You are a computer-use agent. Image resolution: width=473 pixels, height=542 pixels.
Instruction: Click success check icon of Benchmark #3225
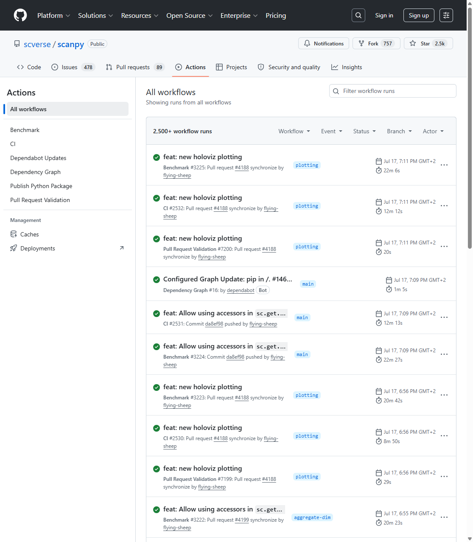click(157, 157)
